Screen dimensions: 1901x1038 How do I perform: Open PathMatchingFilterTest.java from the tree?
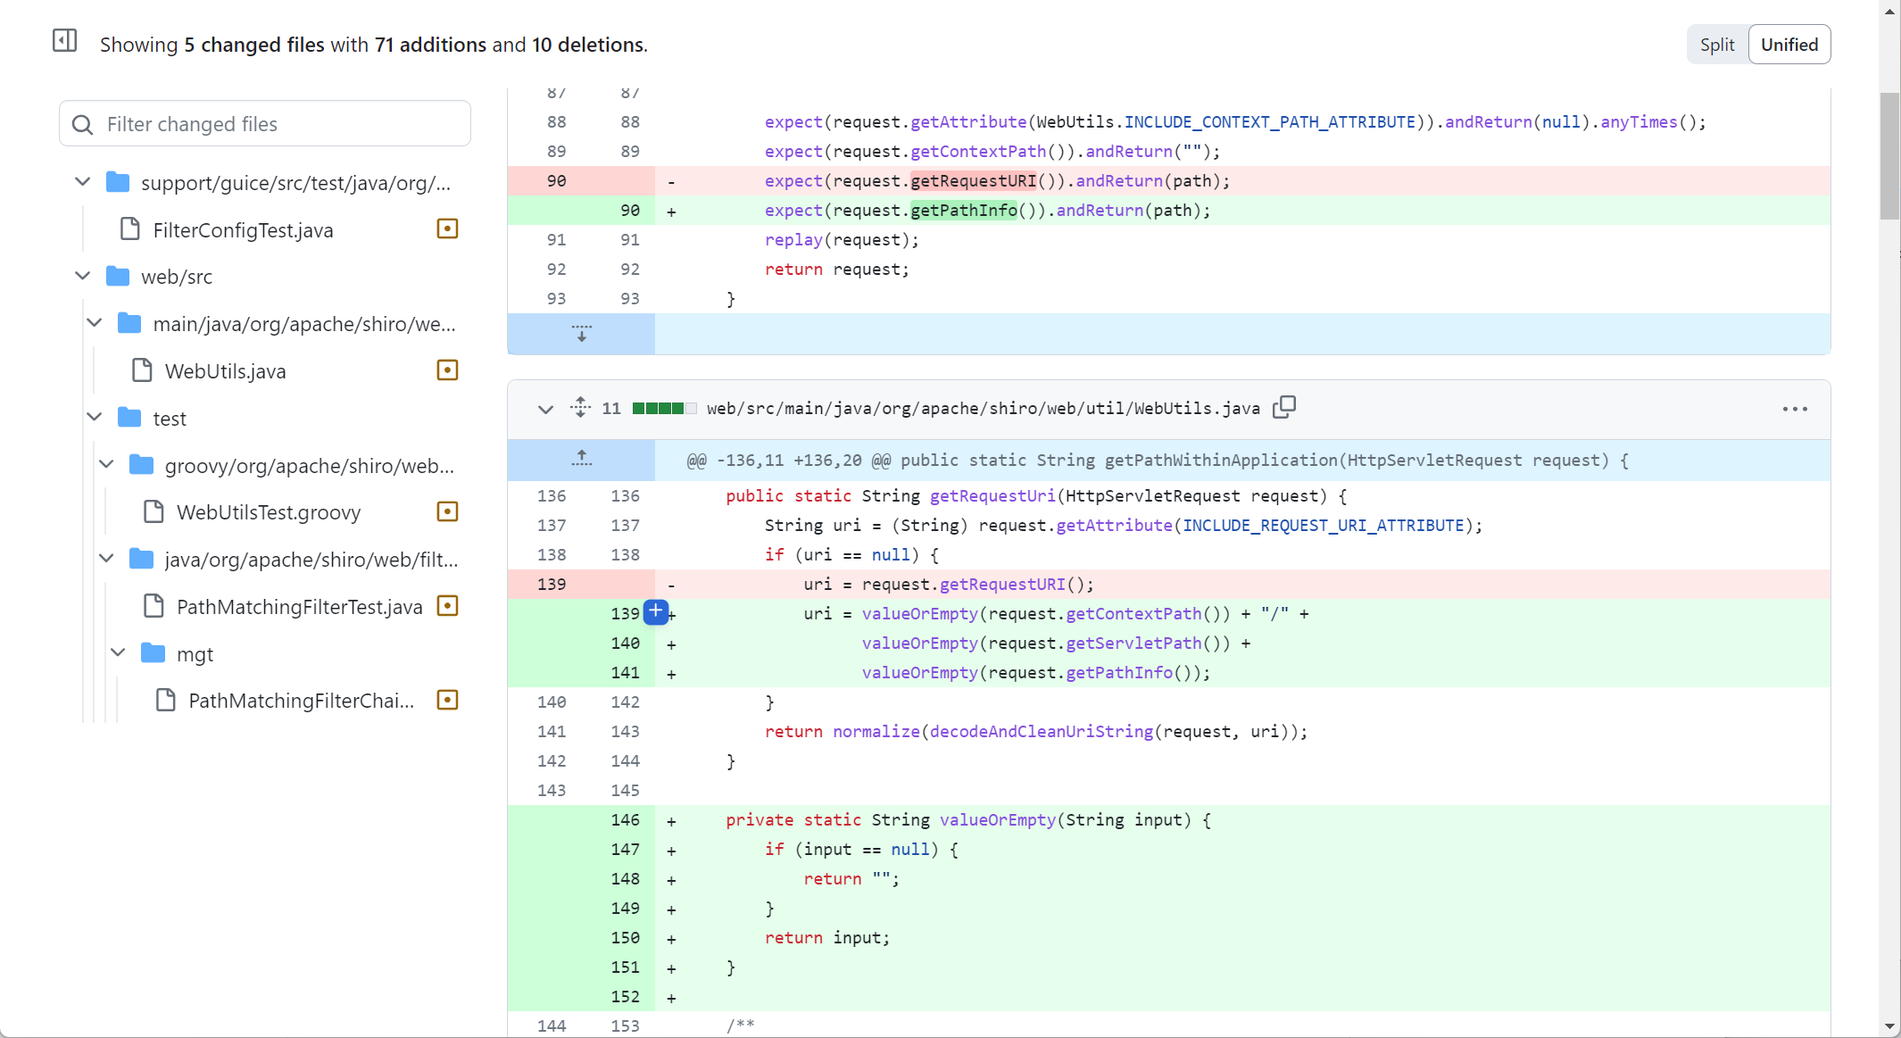coord(299,607)
